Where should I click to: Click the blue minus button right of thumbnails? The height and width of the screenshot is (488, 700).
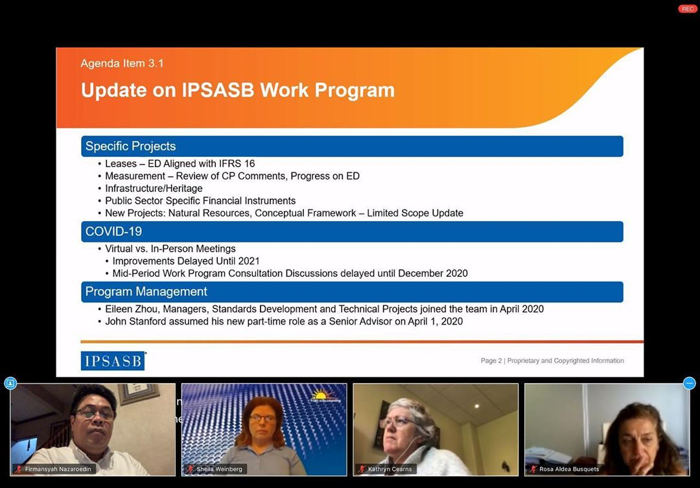689,383
